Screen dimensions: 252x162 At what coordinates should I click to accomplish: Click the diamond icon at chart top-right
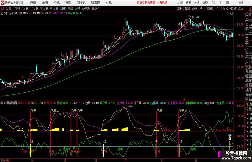pyautogui.click(x=228, y=13)
